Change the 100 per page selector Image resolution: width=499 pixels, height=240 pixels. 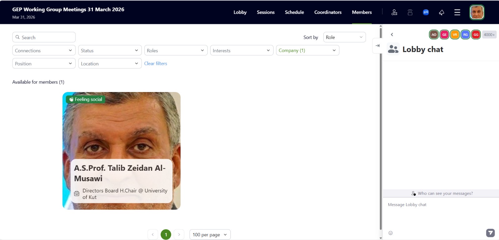(210, 235)
